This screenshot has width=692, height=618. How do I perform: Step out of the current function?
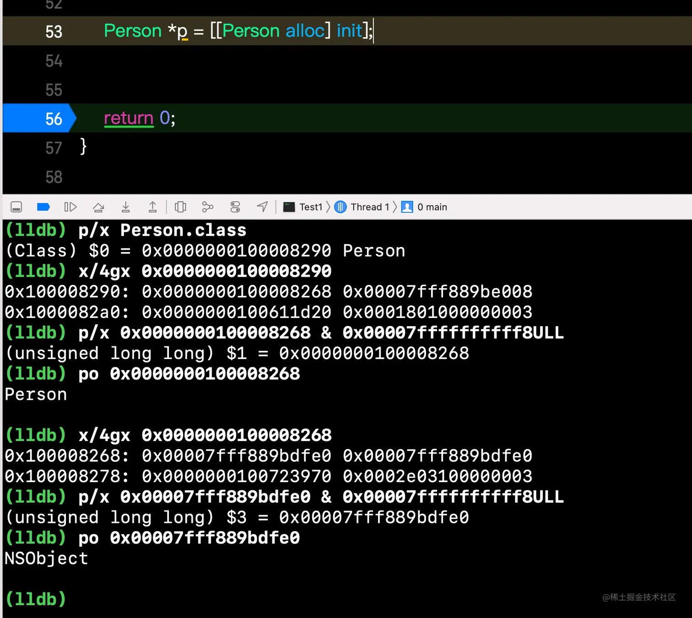tap(153, 207)
